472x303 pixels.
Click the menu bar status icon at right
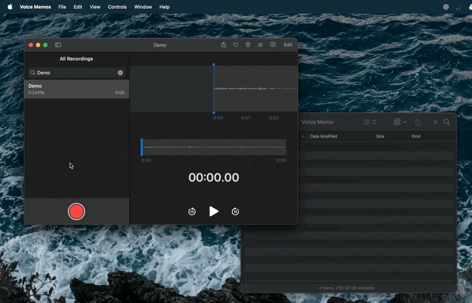click(x=446, y=7)
